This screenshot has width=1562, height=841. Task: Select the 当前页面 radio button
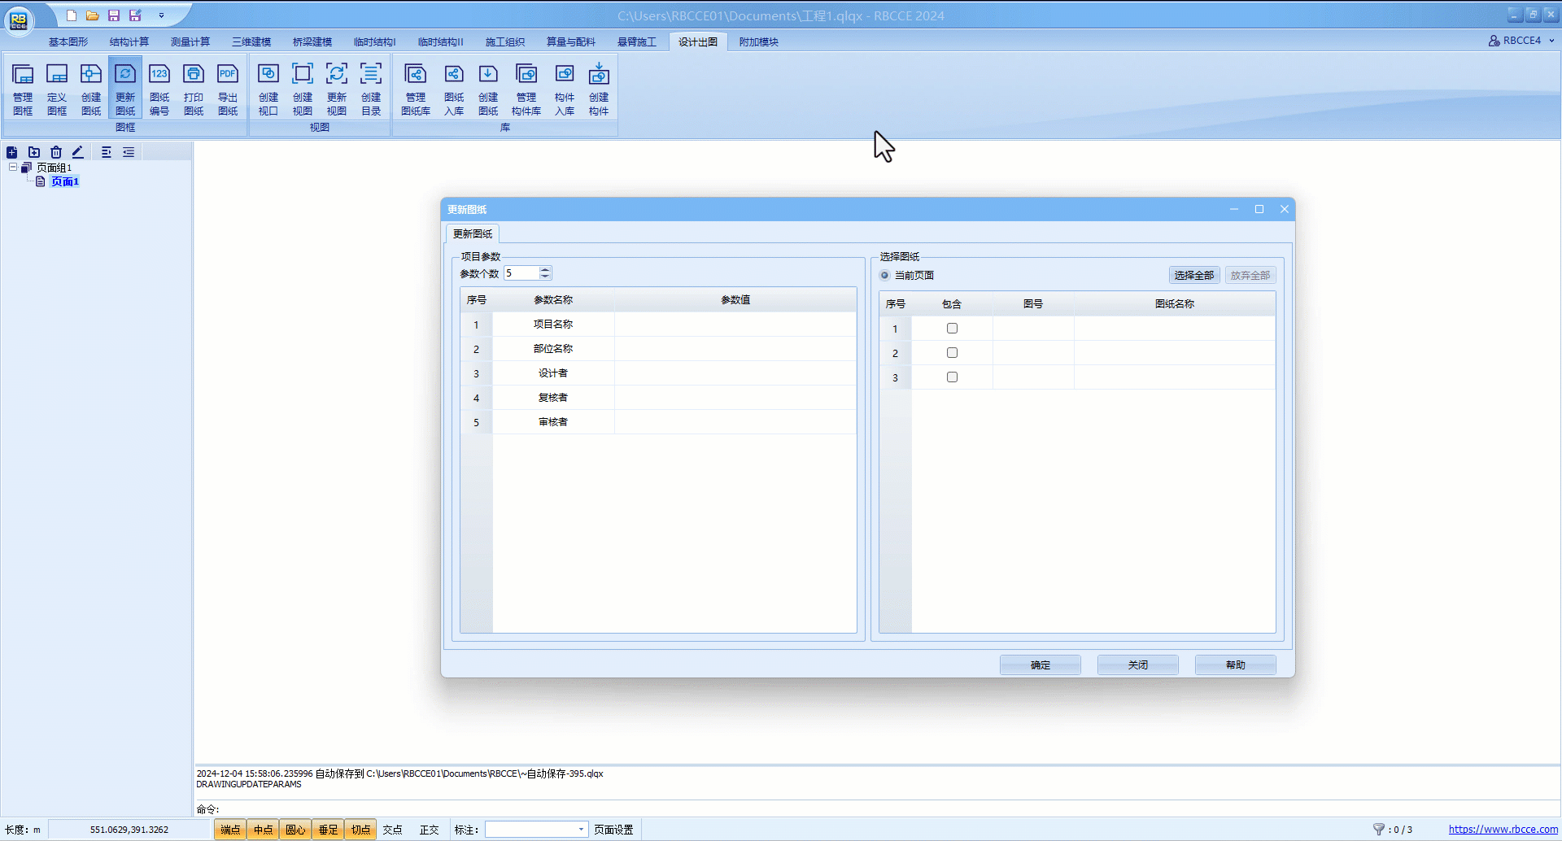[885, 276]
